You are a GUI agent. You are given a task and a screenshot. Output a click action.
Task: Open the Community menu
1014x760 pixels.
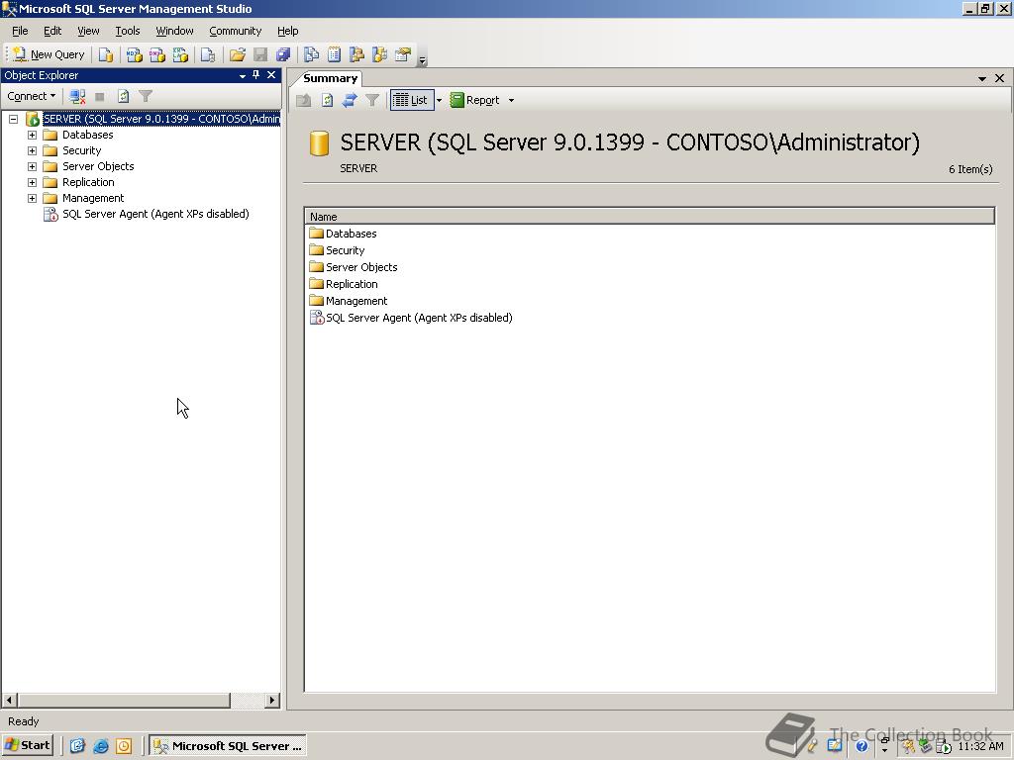[x=236, y=31]
